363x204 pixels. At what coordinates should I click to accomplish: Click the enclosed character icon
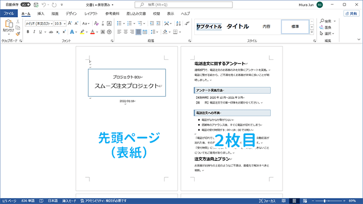[109, 32]
